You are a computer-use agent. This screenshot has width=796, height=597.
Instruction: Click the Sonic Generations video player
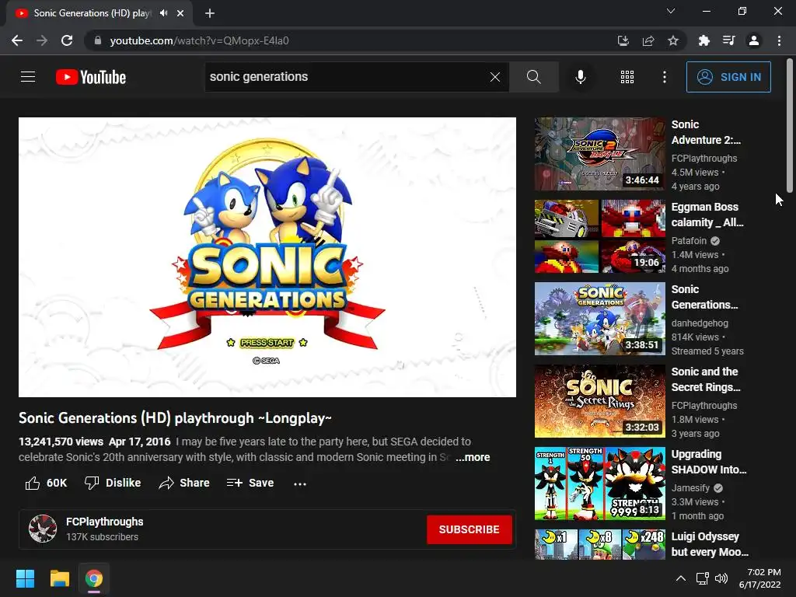267,257
